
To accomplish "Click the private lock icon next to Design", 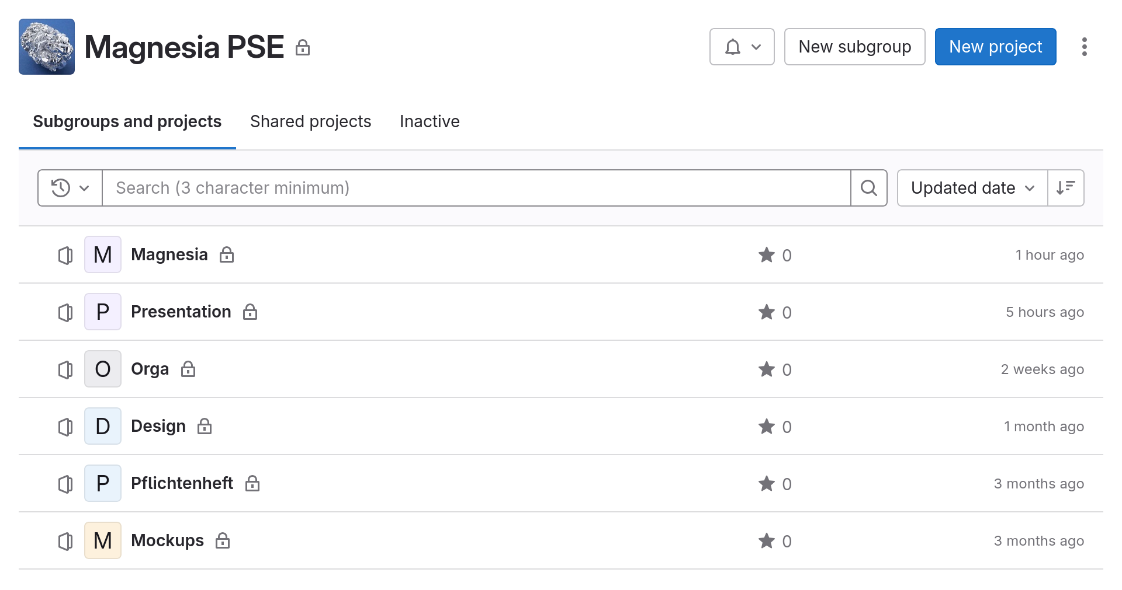I will point(205,426).
